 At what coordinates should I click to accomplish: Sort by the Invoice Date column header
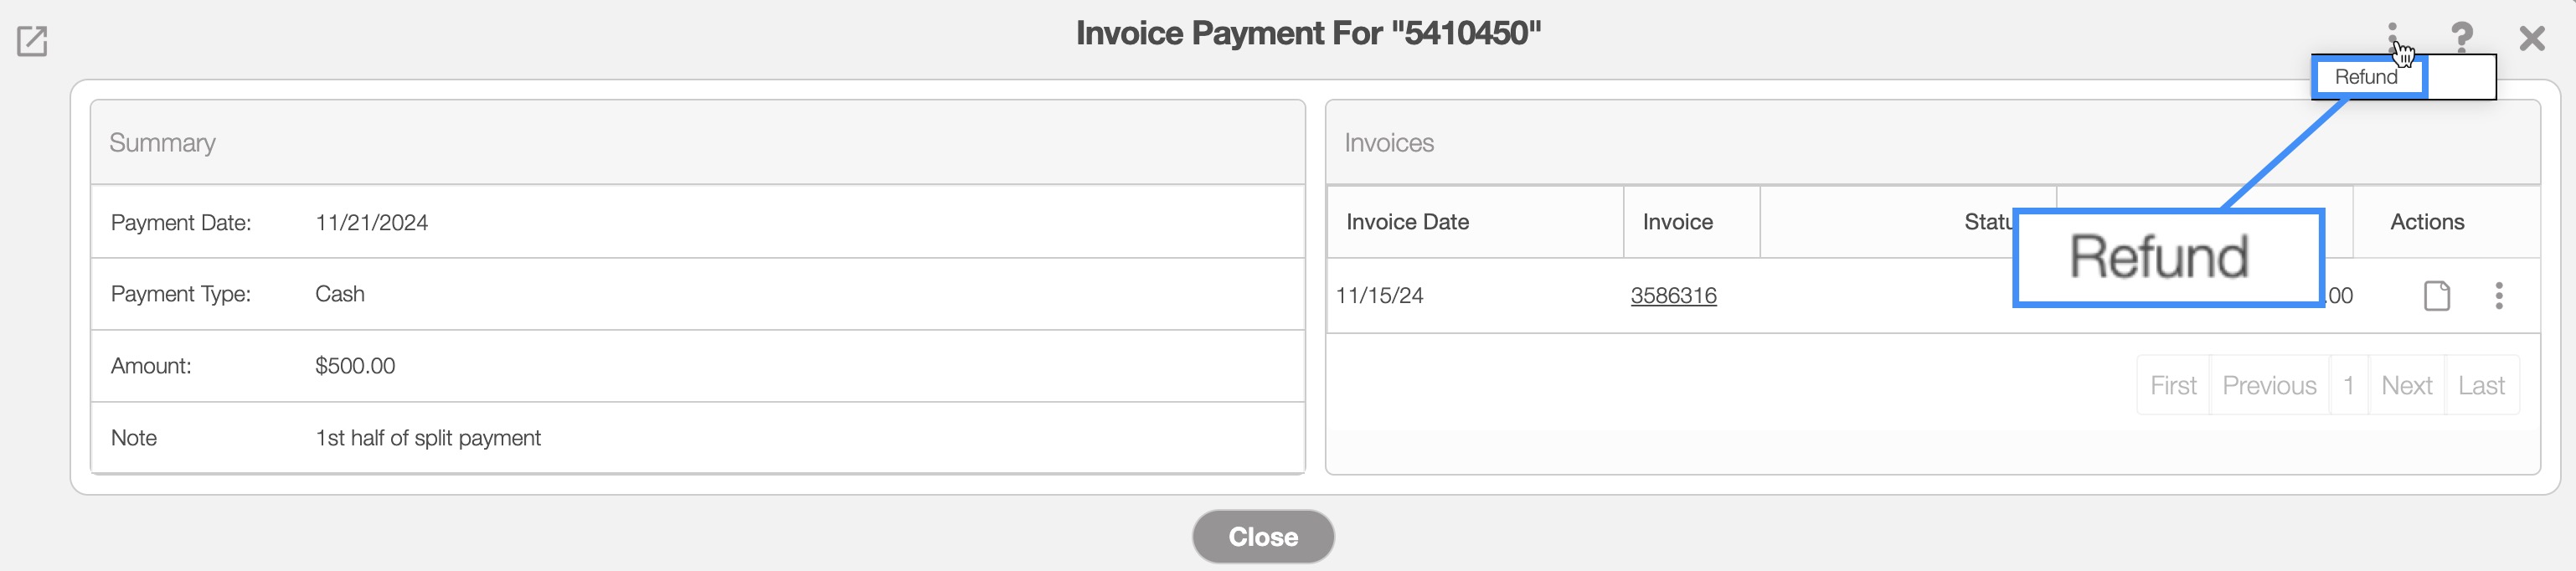pos(1407,222)
